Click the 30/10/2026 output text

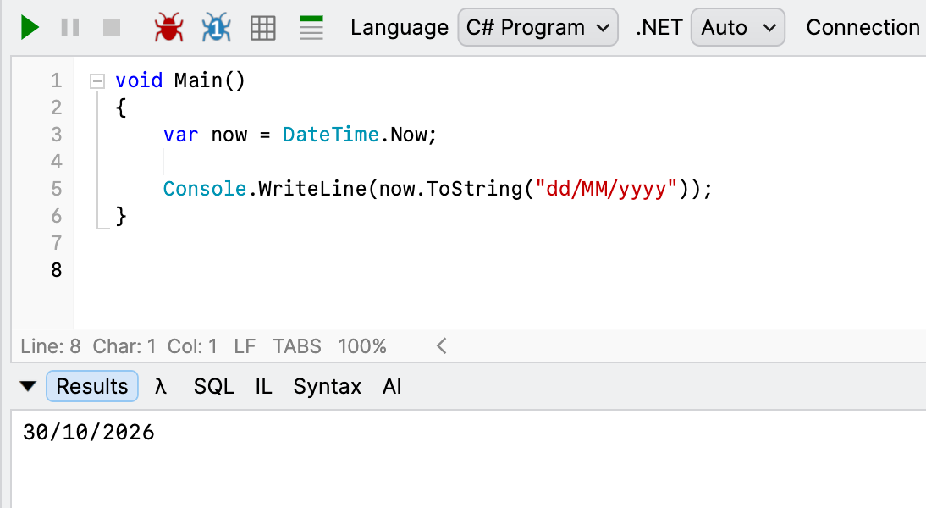89,433
